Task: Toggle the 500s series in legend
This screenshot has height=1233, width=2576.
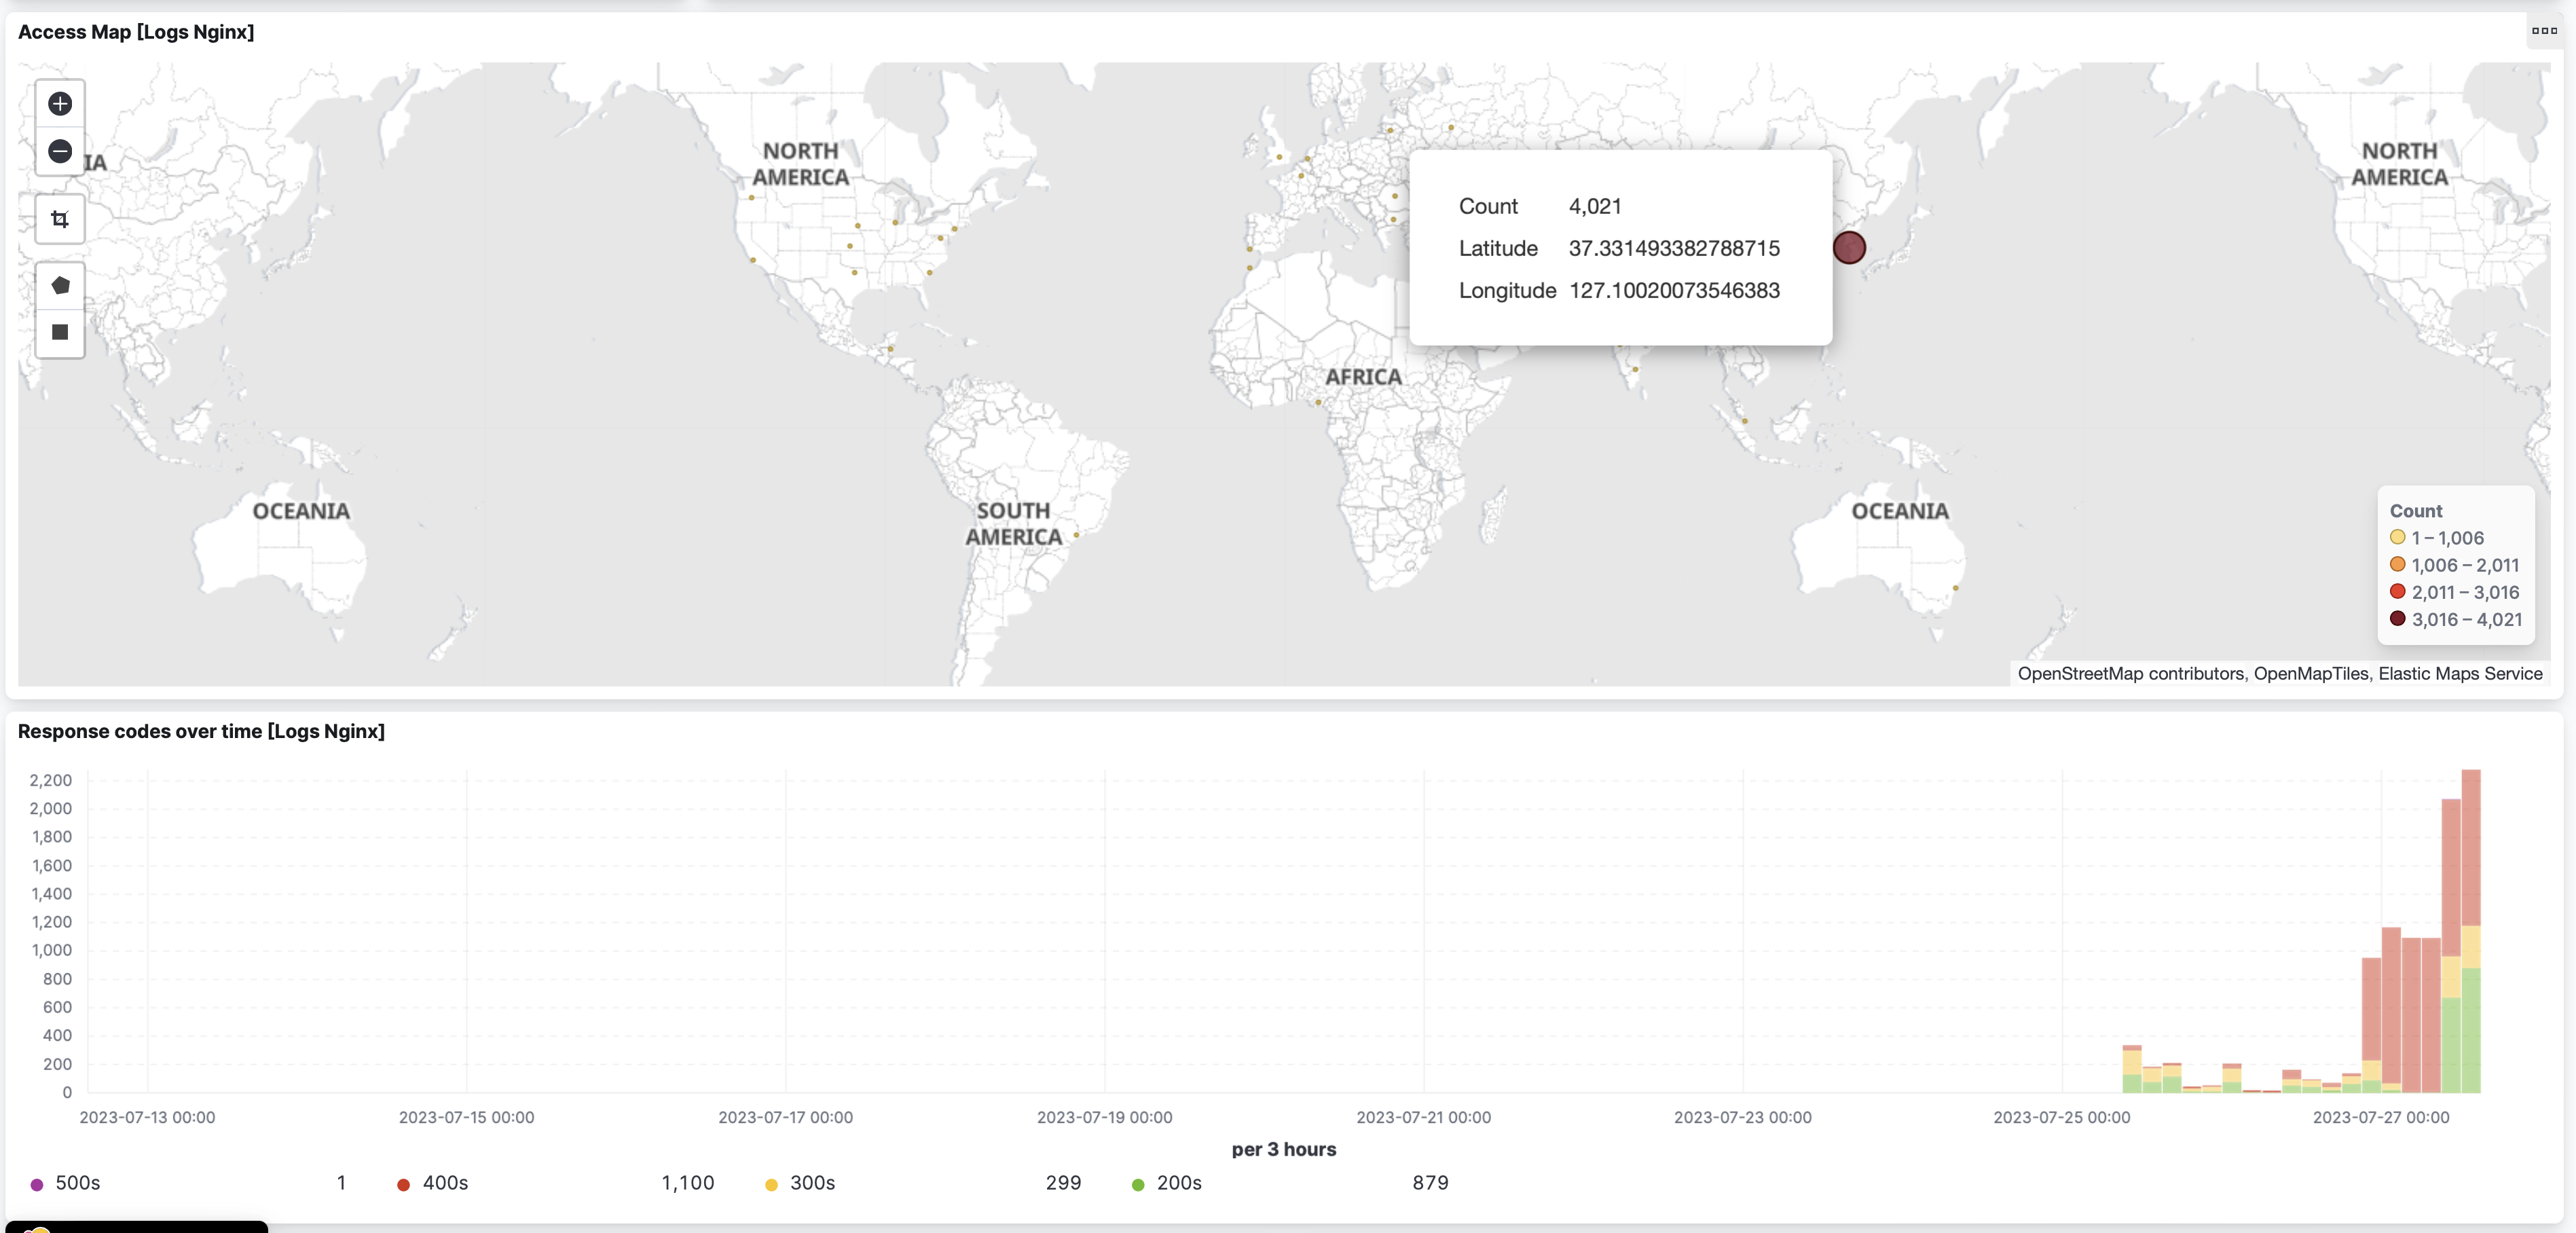Action: [77, 1183]
